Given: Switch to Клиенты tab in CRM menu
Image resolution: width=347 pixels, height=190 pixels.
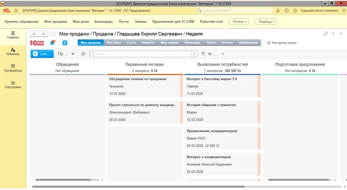Looking at the screenshot, I should 148,42.
